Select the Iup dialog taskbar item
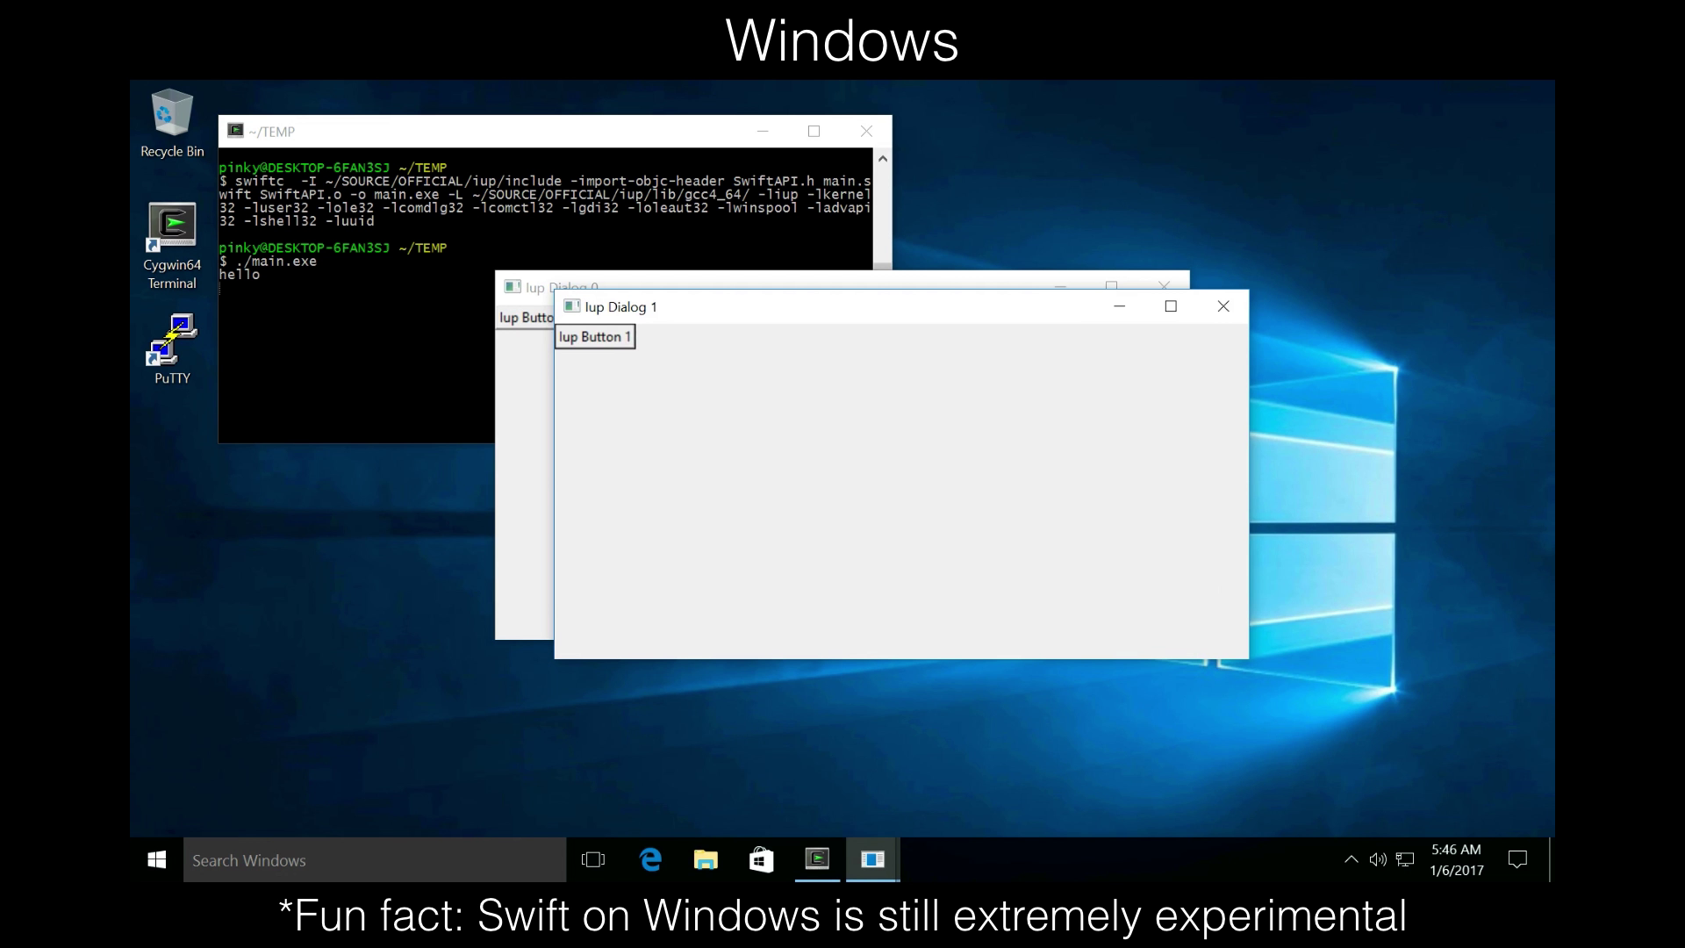Image resolution: width=1685 pixels, height=948 pixels. 872,859
